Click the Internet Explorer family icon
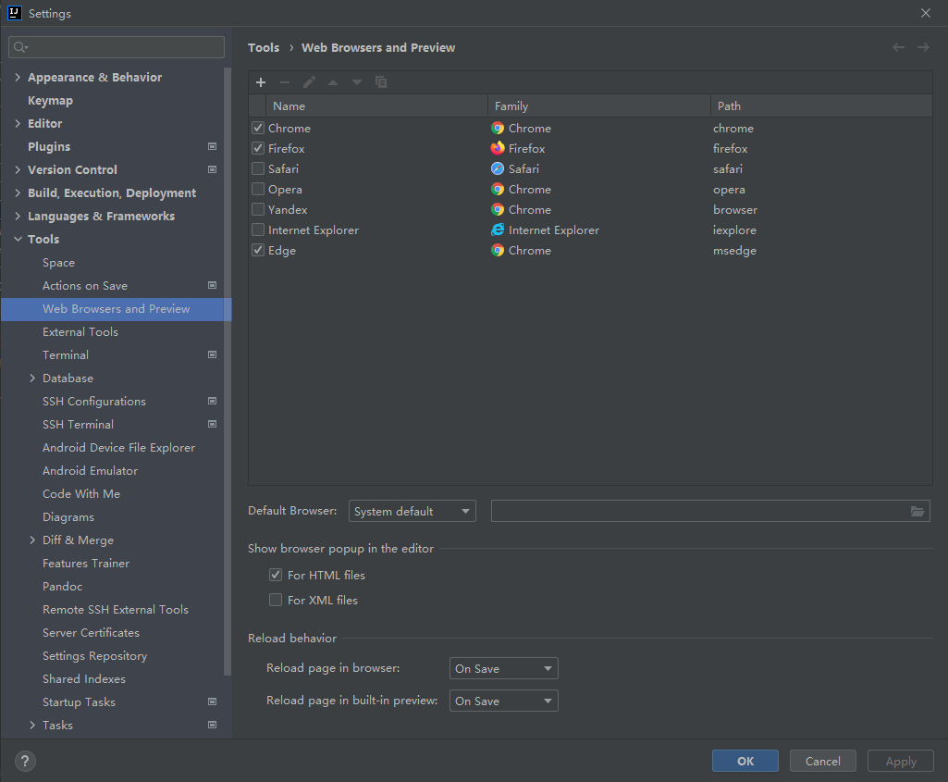Screen dimensions: 948x782 [498, 230]
